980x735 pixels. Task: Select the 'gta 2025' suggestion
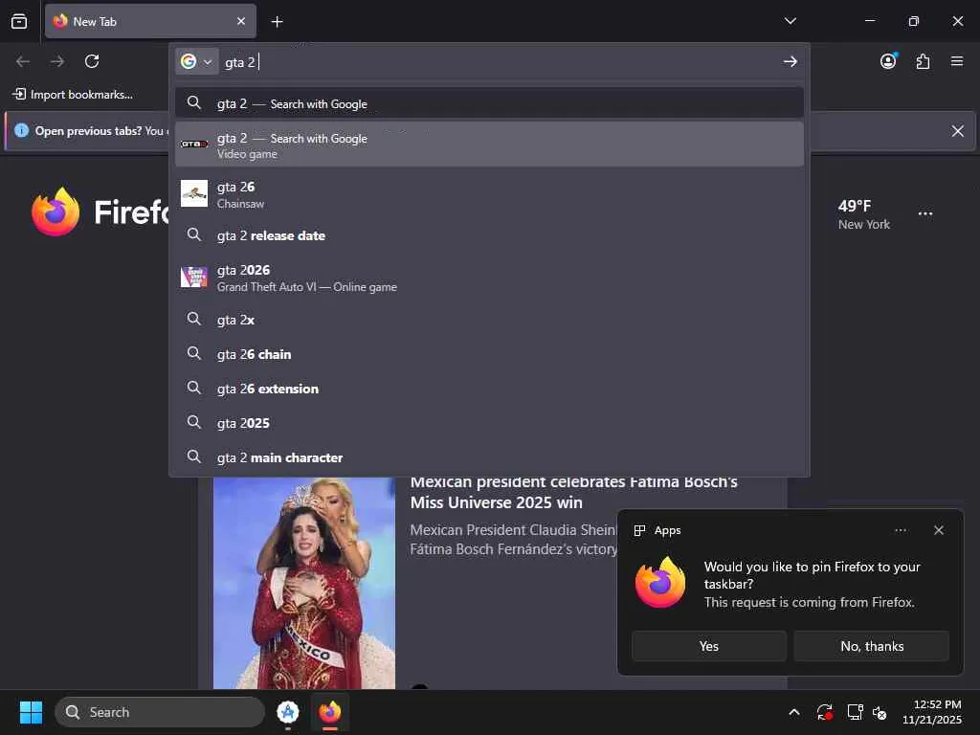[x=489, y=422]
